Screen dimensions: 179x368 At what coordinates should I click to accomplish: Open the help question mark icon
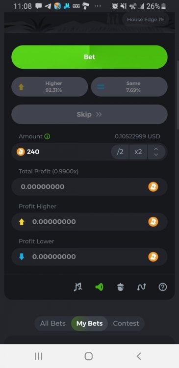pos(163,287)
